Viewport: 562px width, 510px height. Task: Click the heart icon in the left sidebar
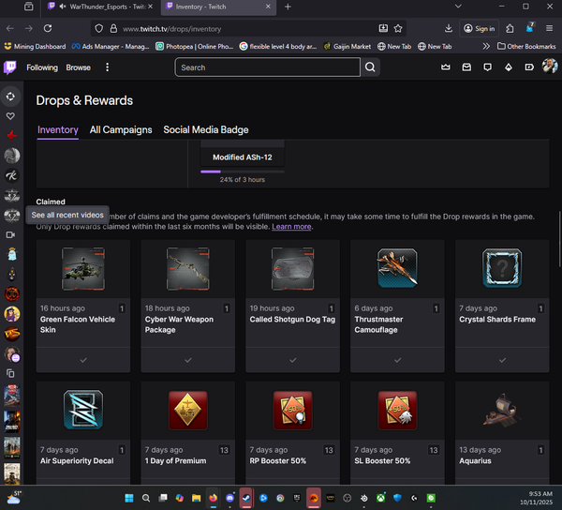pyautogui.click(x=11, y=116)
